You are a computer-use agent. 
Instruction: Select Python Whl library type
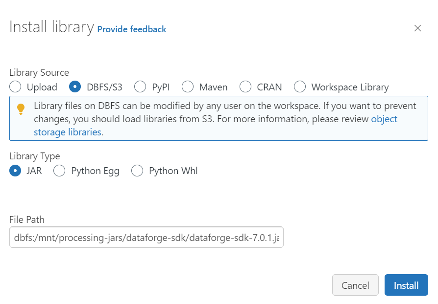(137, 171)
